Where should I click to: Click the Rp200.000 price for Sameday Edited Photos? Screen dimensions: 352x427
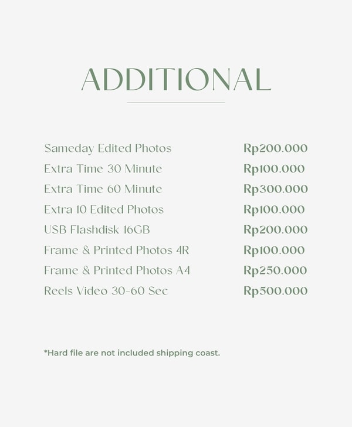point(276,149)
